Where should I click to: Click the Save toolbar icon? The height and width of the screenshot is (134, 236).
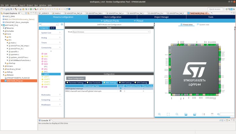pos(6,9)
